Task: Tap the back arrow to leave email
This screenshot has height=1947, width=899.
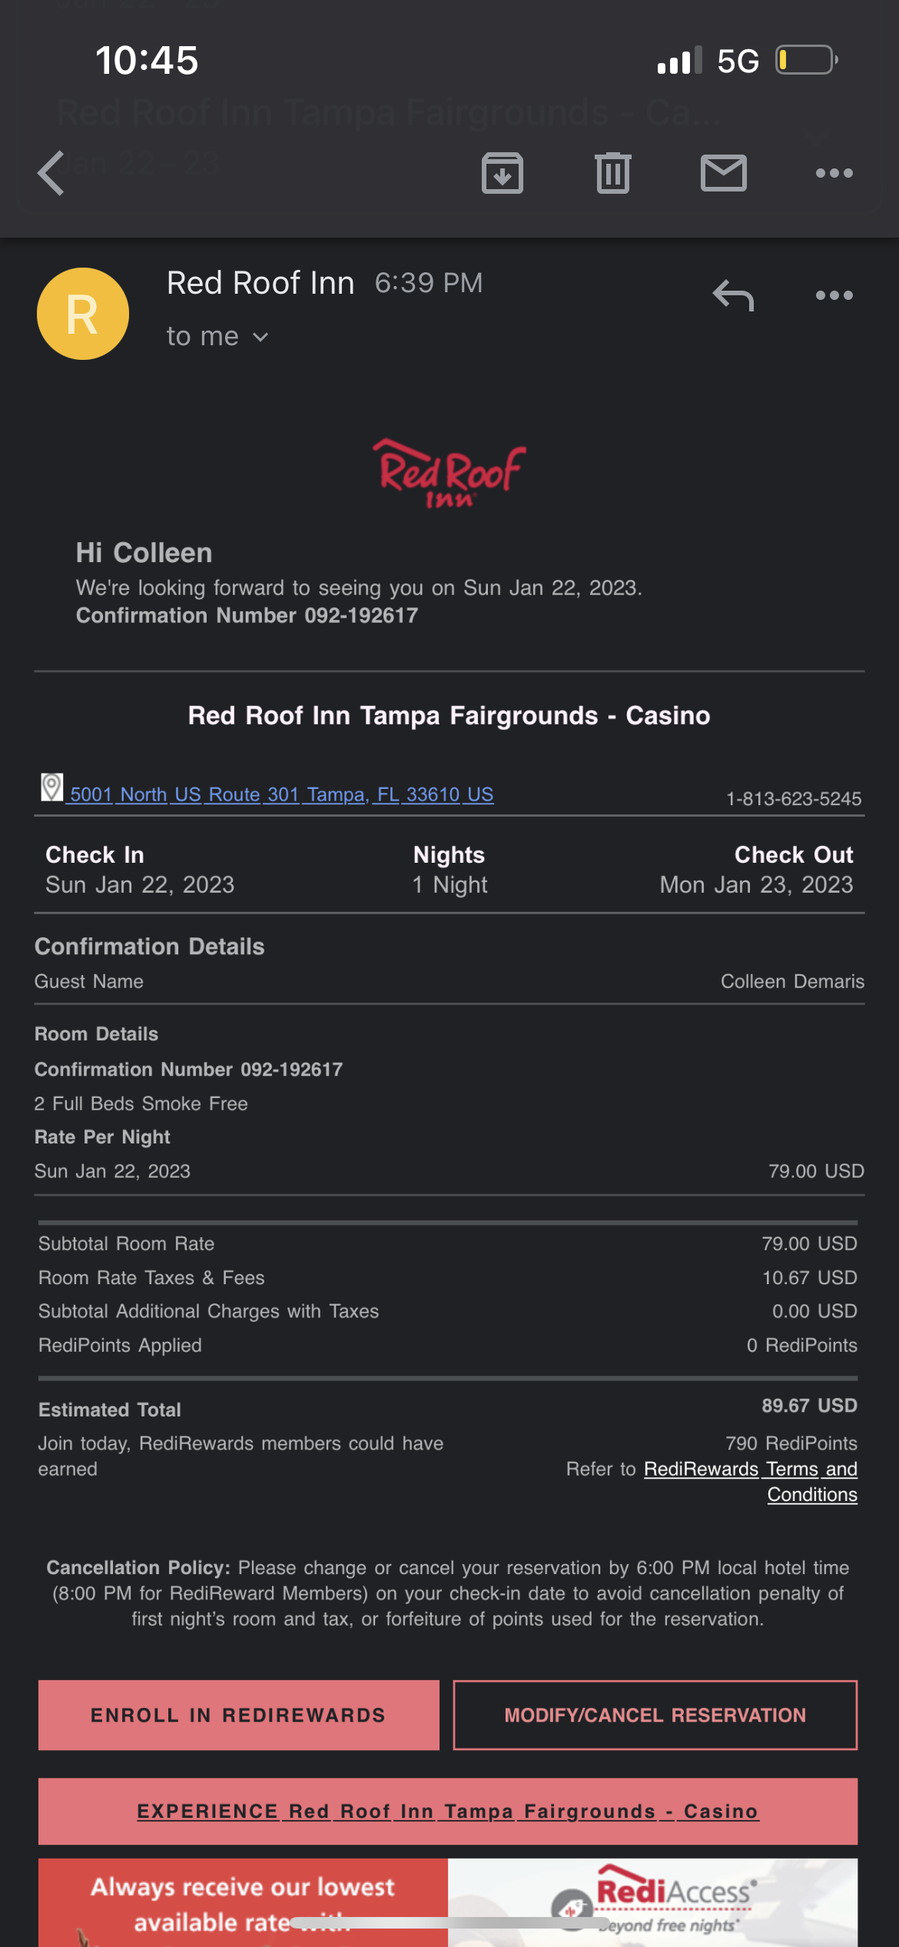Action: coord(52,173)
